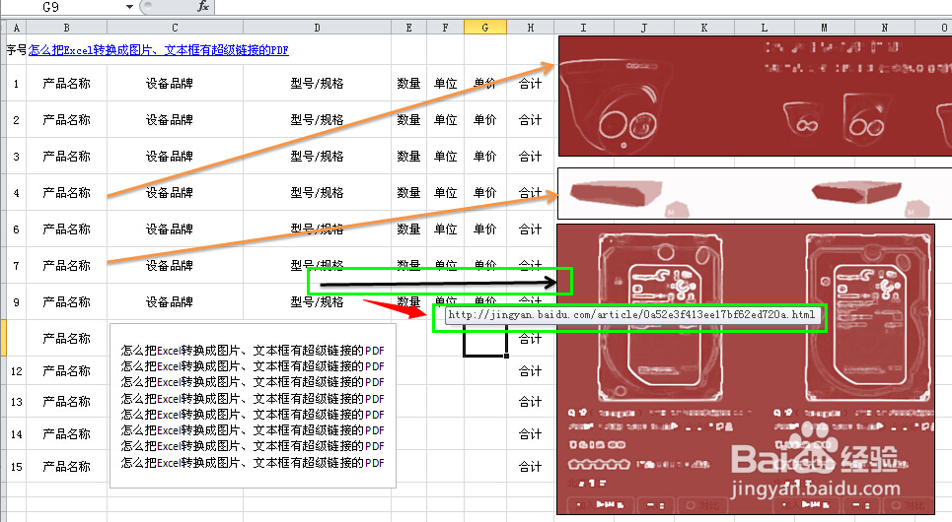Select row header 13
Viewport: 952px width, 522px height.
tap(17, 402)
